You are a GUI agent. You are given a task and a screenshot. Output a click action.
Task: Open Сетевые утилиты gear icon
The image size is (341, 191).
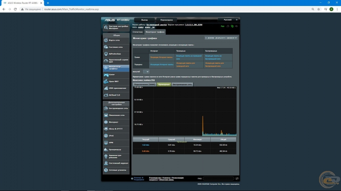[106, 170]
